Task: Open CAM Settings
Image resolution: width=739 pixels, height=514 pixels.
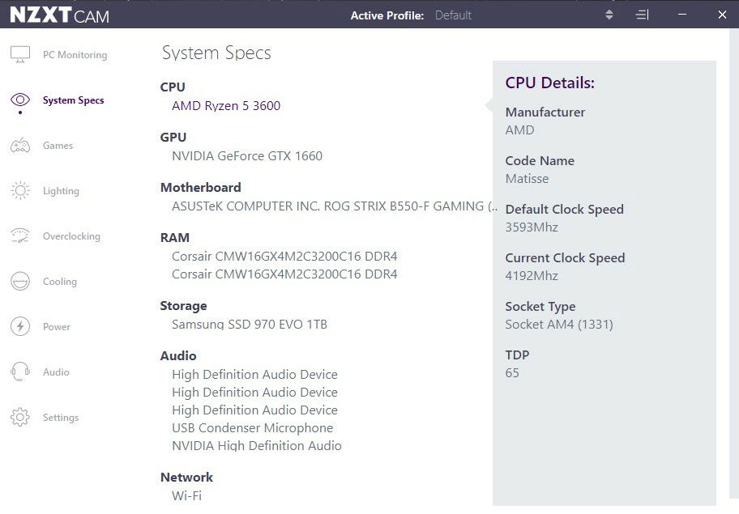Action: coord(61,418)
